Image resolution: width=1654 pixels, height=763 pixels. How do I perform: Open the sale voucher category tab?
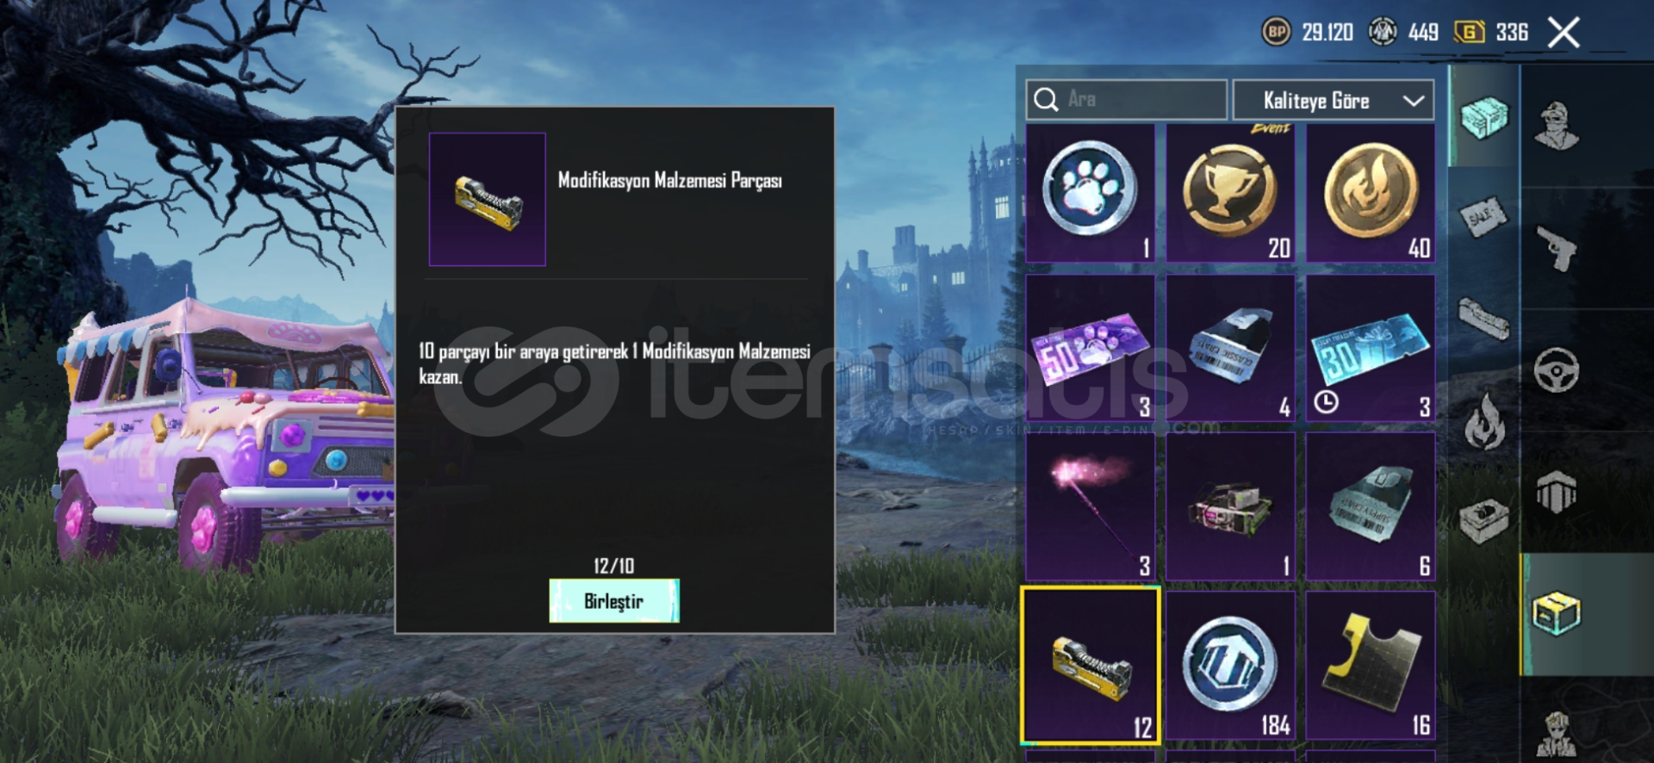pos(1484,217)
